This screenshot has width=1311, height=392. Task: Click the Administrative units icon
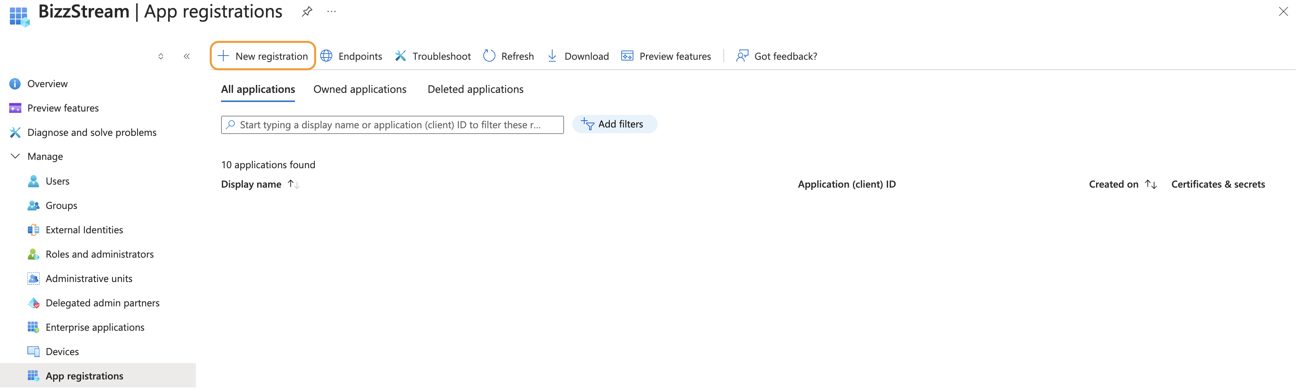coord(33,279)
